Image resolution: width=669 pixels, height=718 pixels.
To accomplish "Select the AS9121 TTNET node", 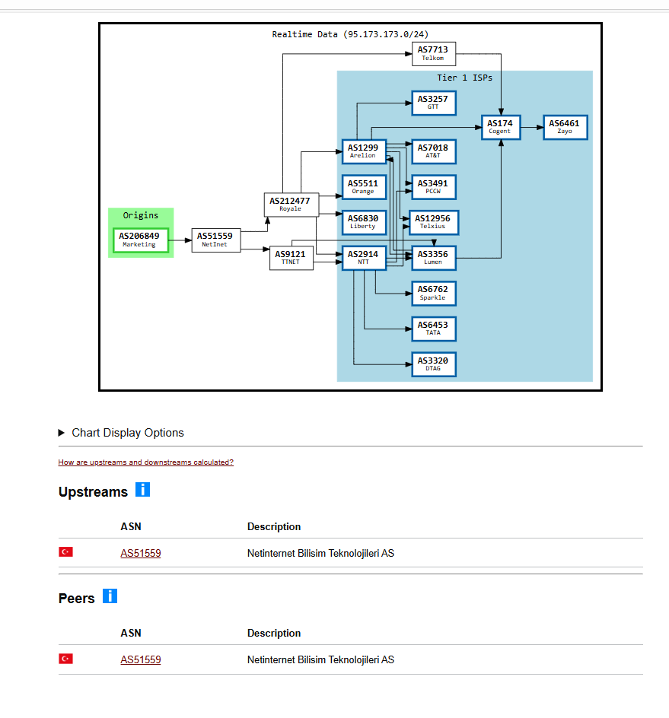I will coord(291,258).
